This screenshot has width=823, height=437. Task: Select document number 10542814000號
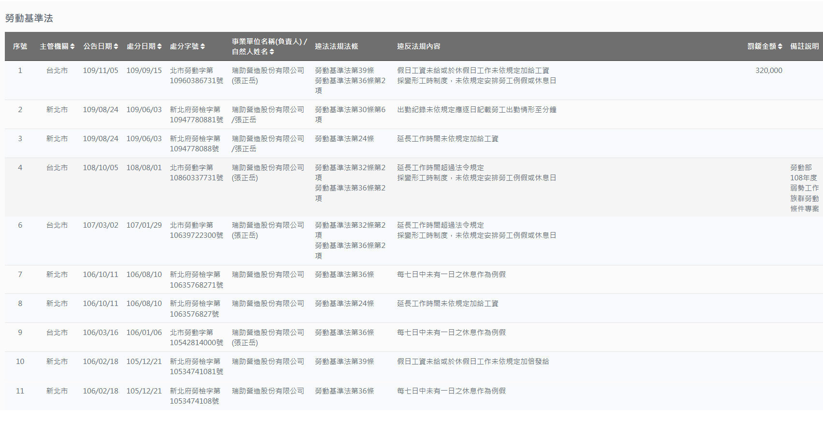point(196,343)
